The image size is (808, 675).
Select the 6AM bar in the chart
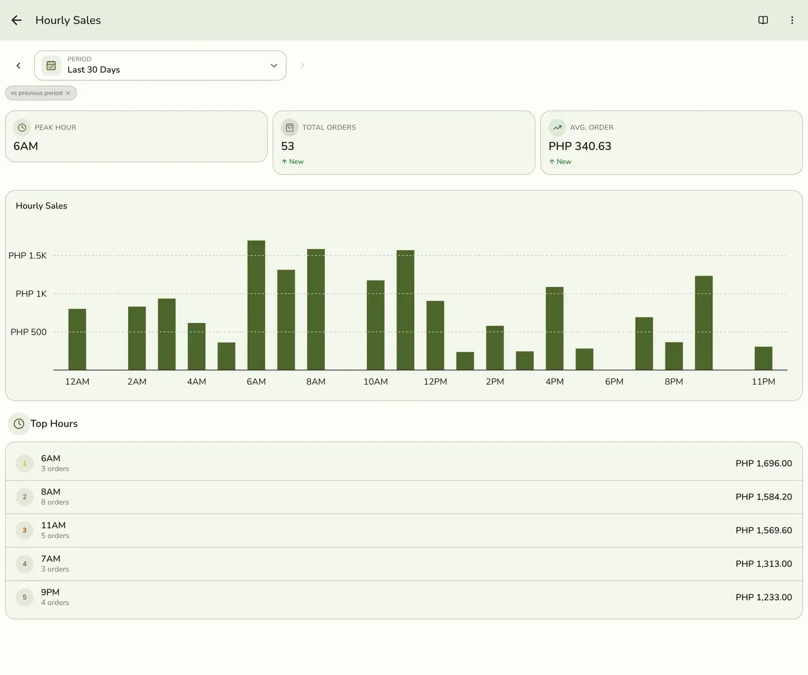point(256,305)
